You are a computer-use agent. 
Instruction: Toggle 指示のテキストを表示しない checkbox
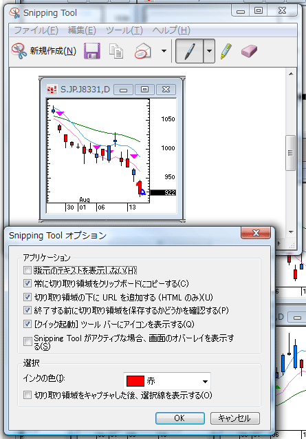coord(28,270)
